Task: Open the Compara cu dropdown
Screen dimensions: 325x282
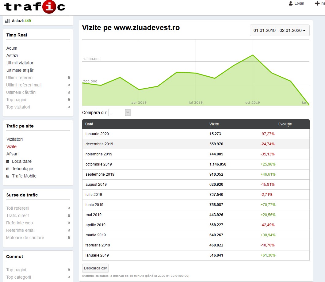Action: 120,113
